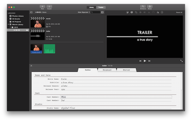Click the Cast Member field containing Dad

coord(116,100)
